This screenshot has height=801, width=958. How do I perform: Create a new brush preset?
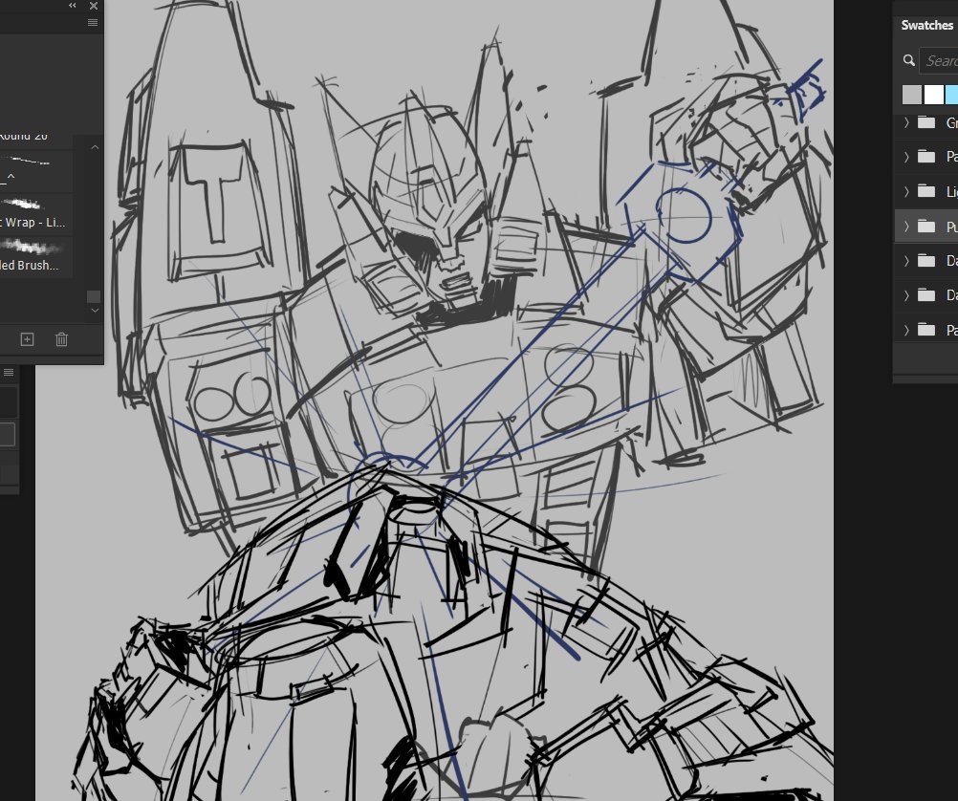coord(27,339)
